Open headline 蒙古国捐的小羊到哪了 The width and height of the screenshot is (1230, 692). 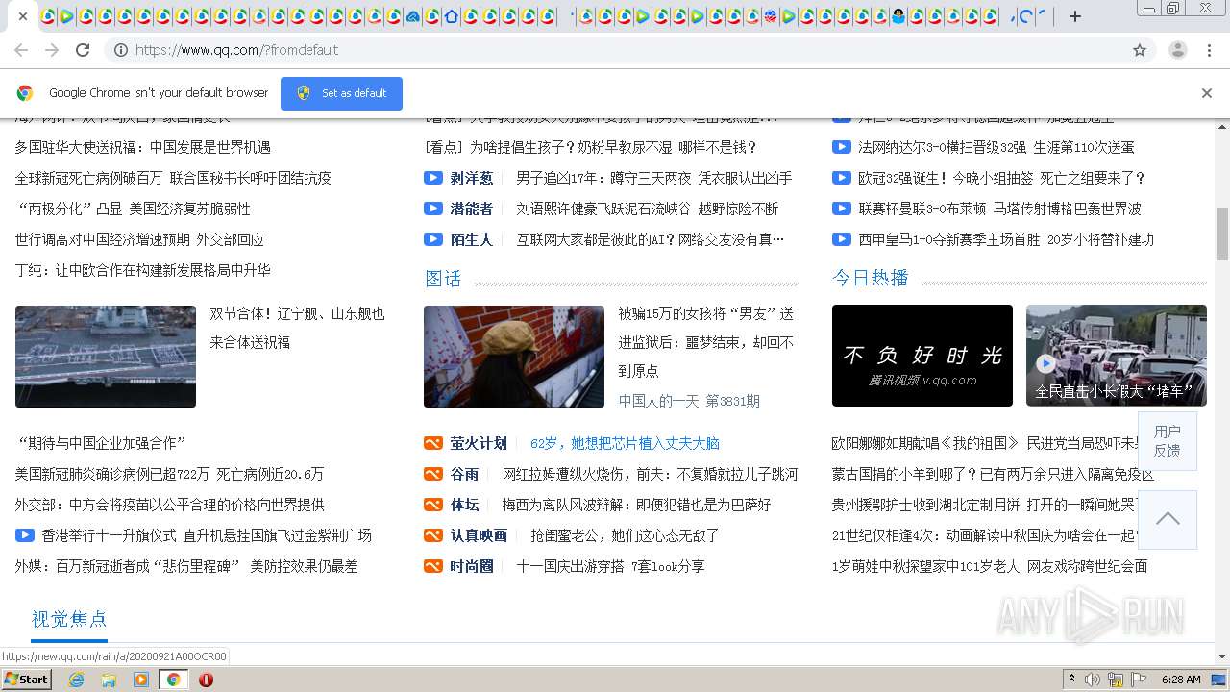tap(993, 474)
